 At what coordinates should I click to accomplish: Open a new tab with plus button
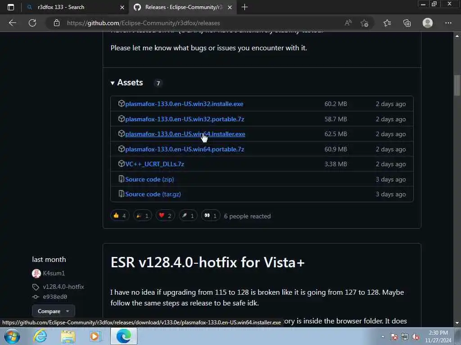(x=244, y=7)
